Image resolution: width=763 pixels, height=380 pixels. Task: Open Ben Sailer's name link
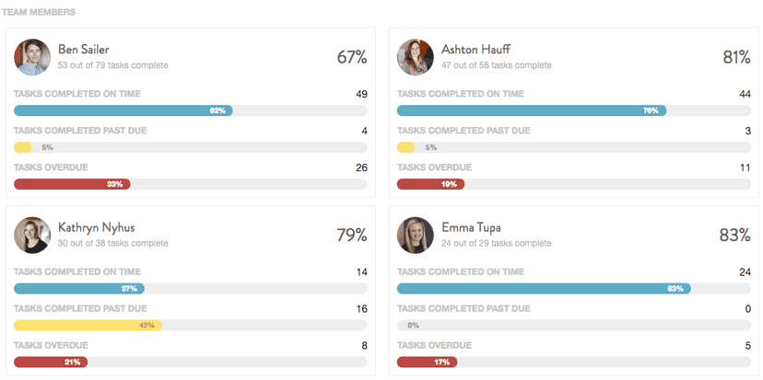[84, 49]
